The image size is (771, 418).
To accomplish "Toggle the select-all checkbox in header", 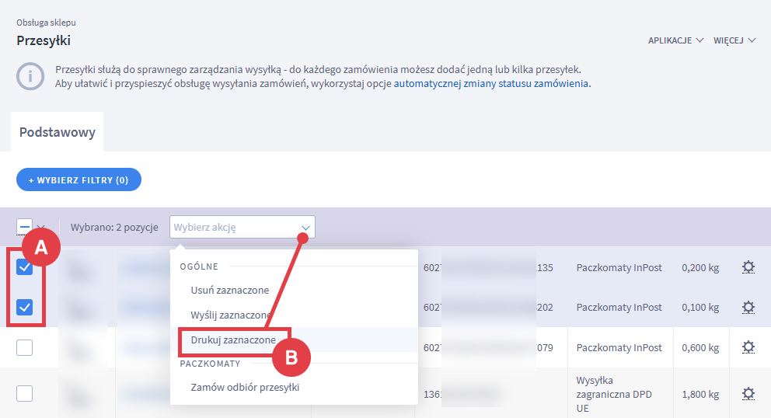I will [24, 227].
